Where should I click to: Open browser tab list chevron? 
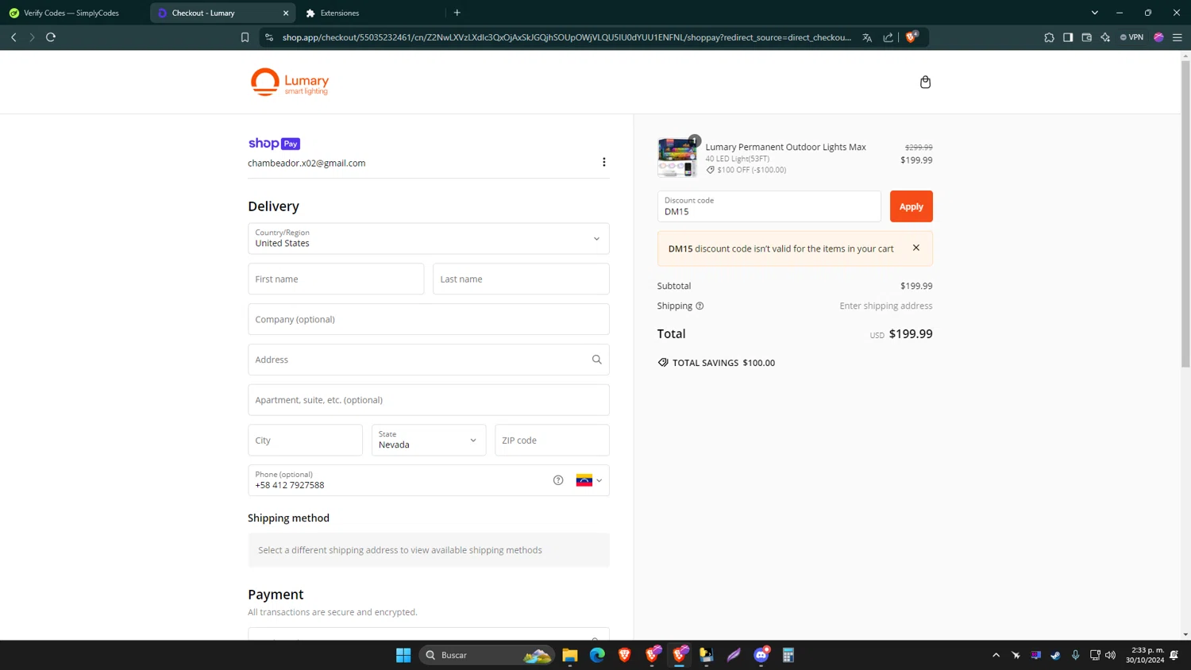1094,13
